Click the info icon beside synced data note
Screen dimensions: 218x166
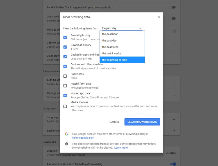[x=67, y=144]
